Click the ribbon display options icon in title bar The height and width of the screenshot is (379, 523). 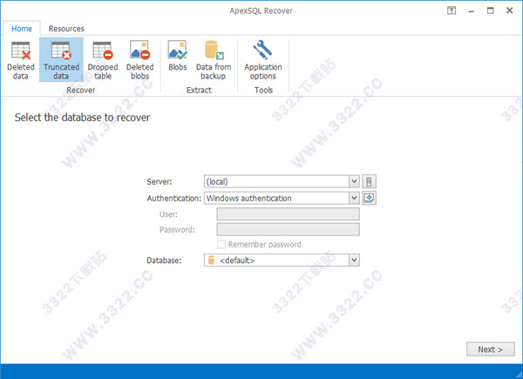click(x=452, y=10)
